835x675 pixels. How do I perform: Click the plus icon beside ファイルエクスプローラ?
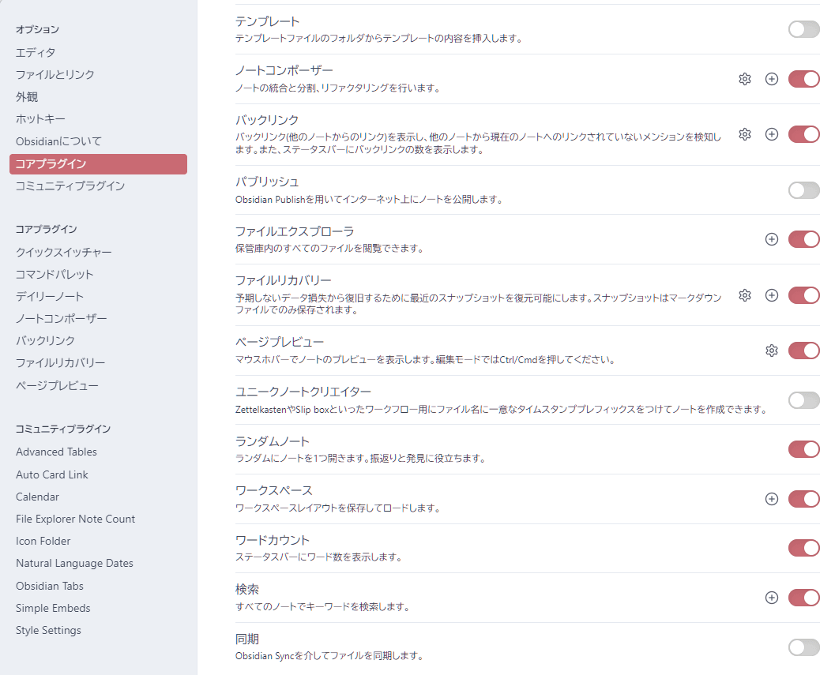point(772,239)
